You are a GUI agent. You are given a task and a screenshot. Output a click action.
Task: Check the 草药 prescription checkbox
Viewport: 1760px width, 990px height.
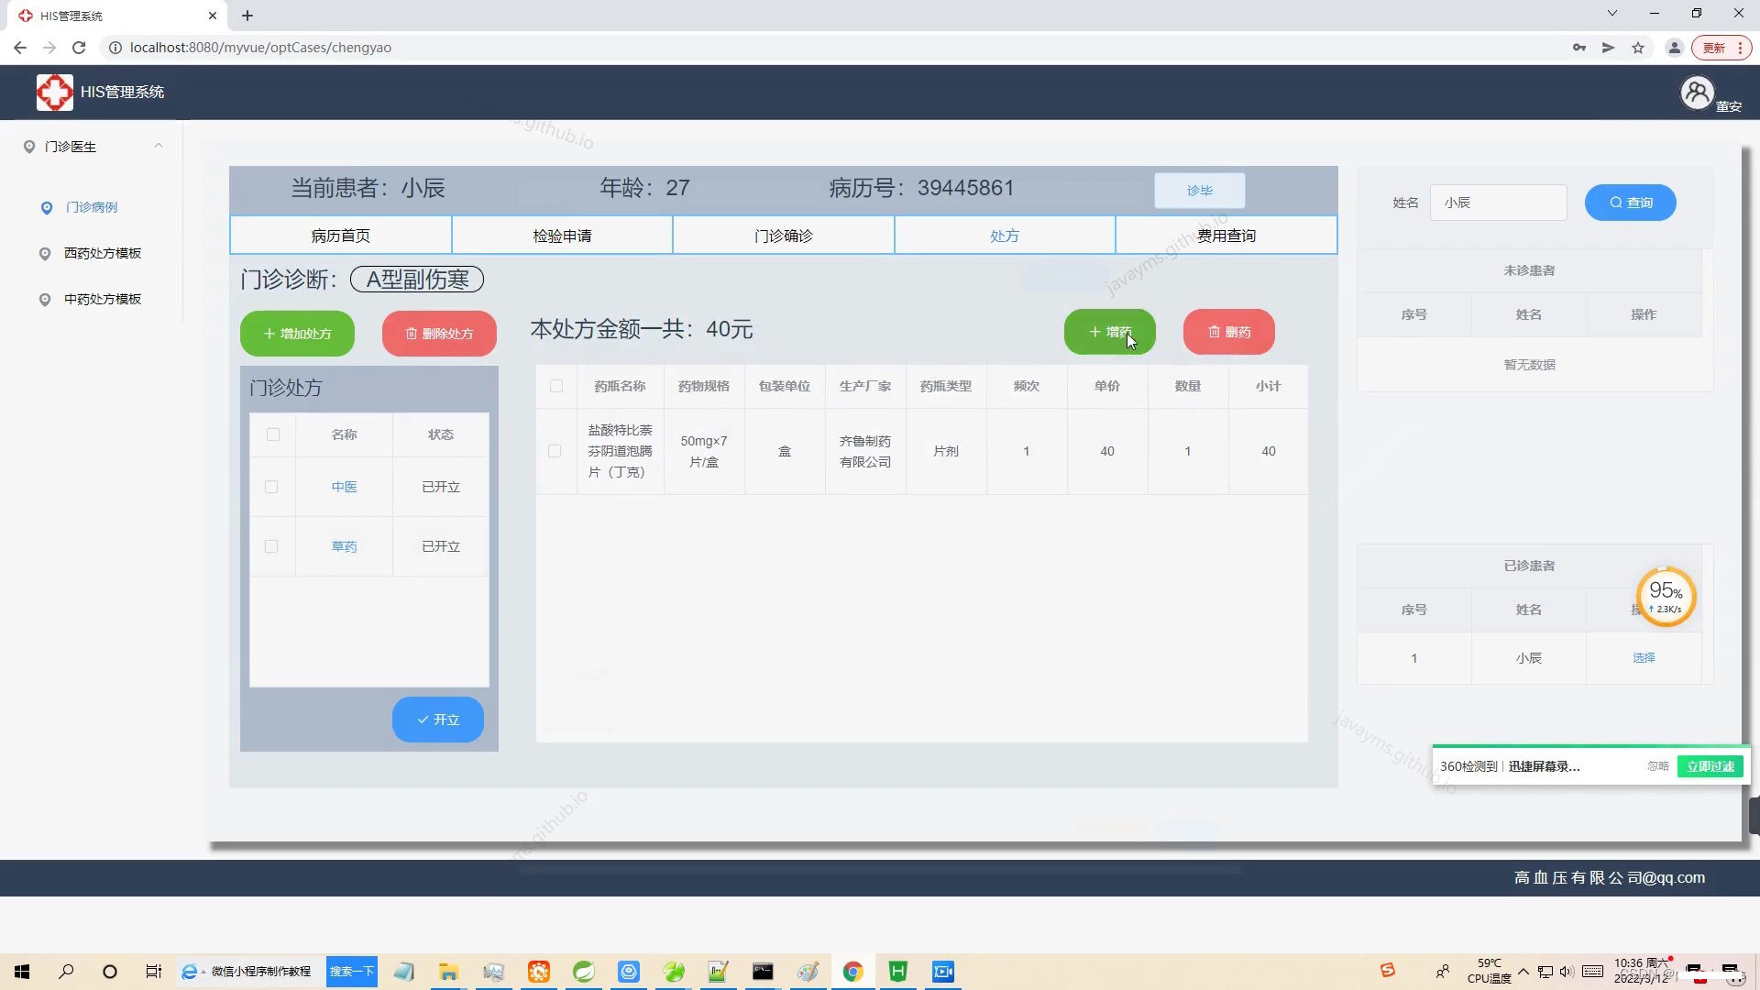coord(271,546)
